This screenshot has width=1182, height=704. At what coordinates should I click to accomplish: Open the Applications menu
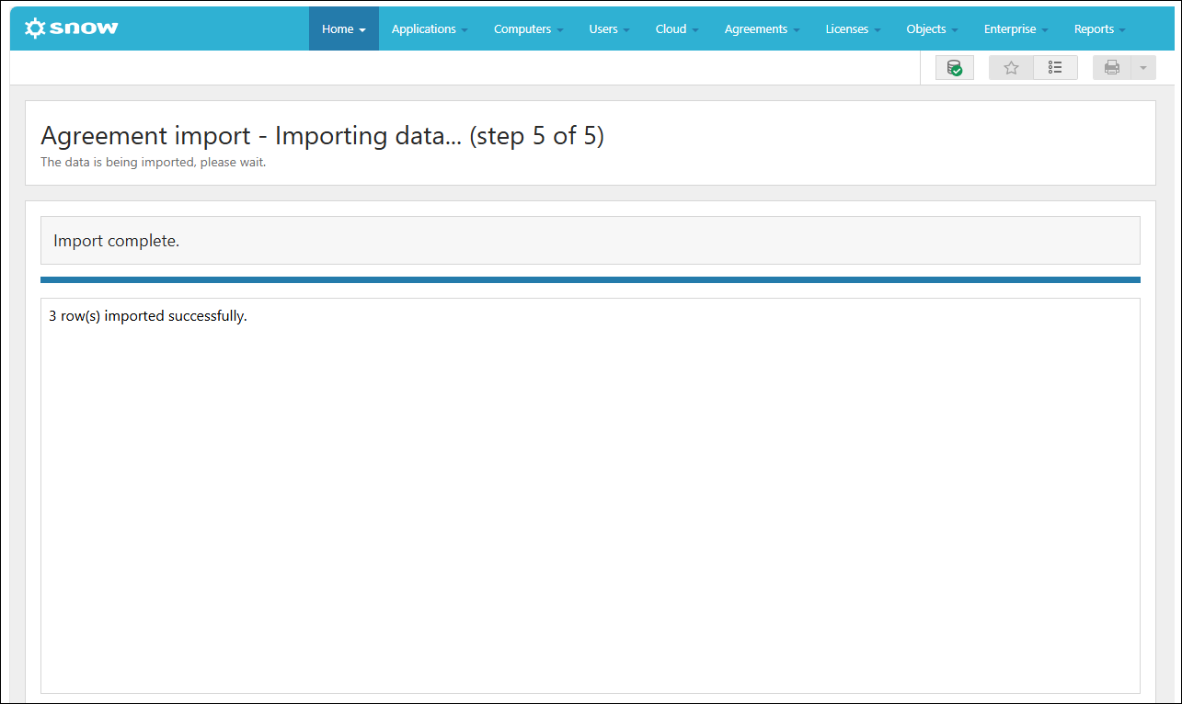pyautogui.click(x=430, y=28)
